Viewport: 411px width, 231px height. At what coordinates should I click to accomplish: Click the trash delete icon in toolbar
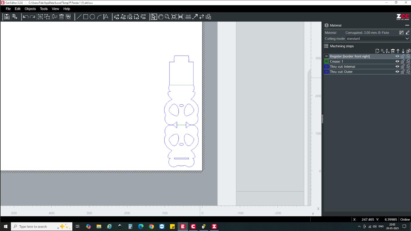61,17
